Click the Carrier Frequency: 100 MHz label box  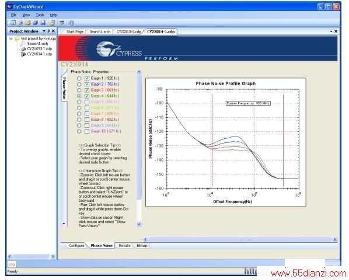(248, 103)
